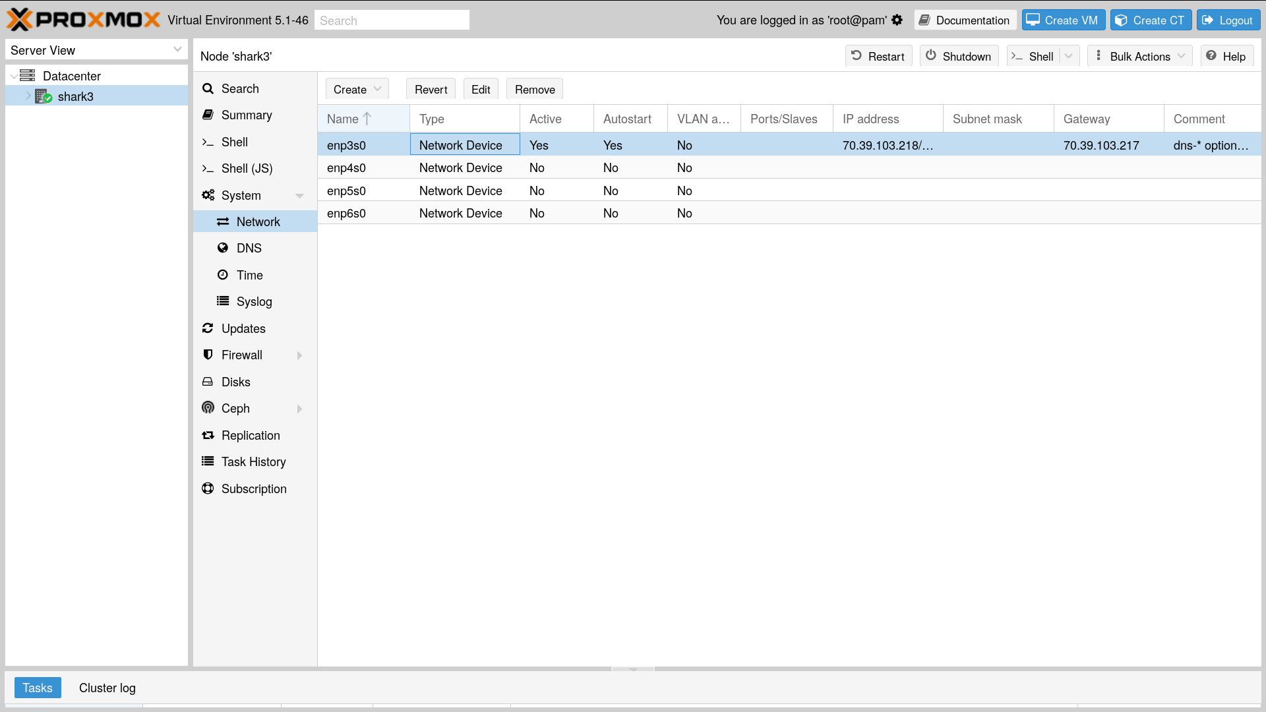Switch to the Cluster log tab
Viewport: 1266px width, 712px height.
(107, 688)
